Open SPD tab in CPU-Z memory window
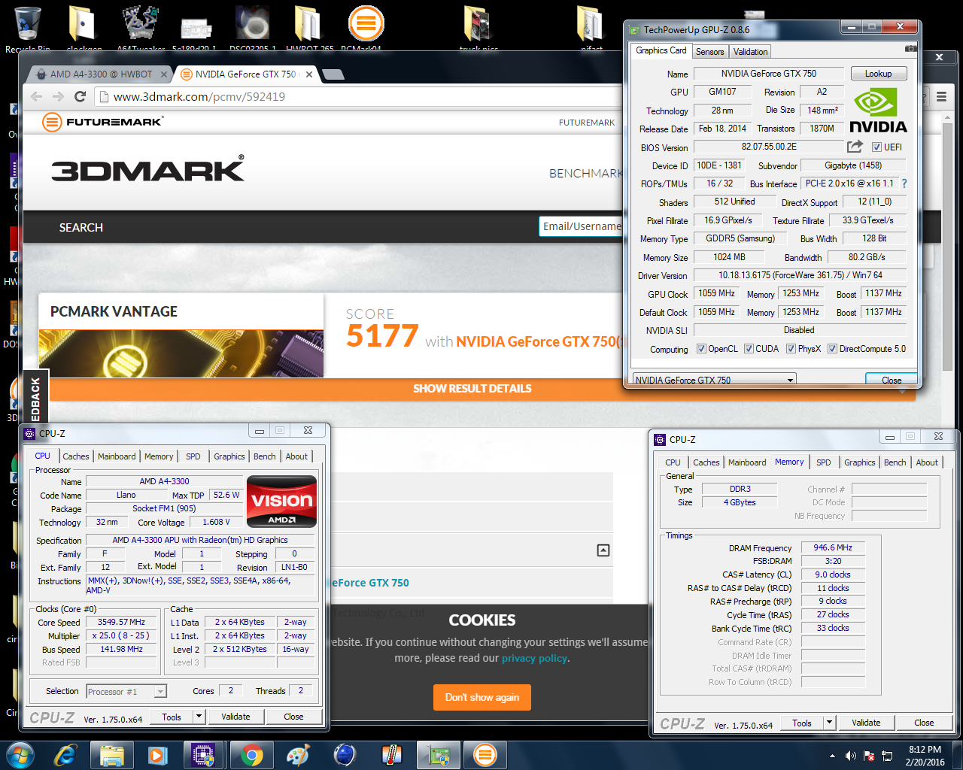 pyautogui.click(x=823, y=462)
